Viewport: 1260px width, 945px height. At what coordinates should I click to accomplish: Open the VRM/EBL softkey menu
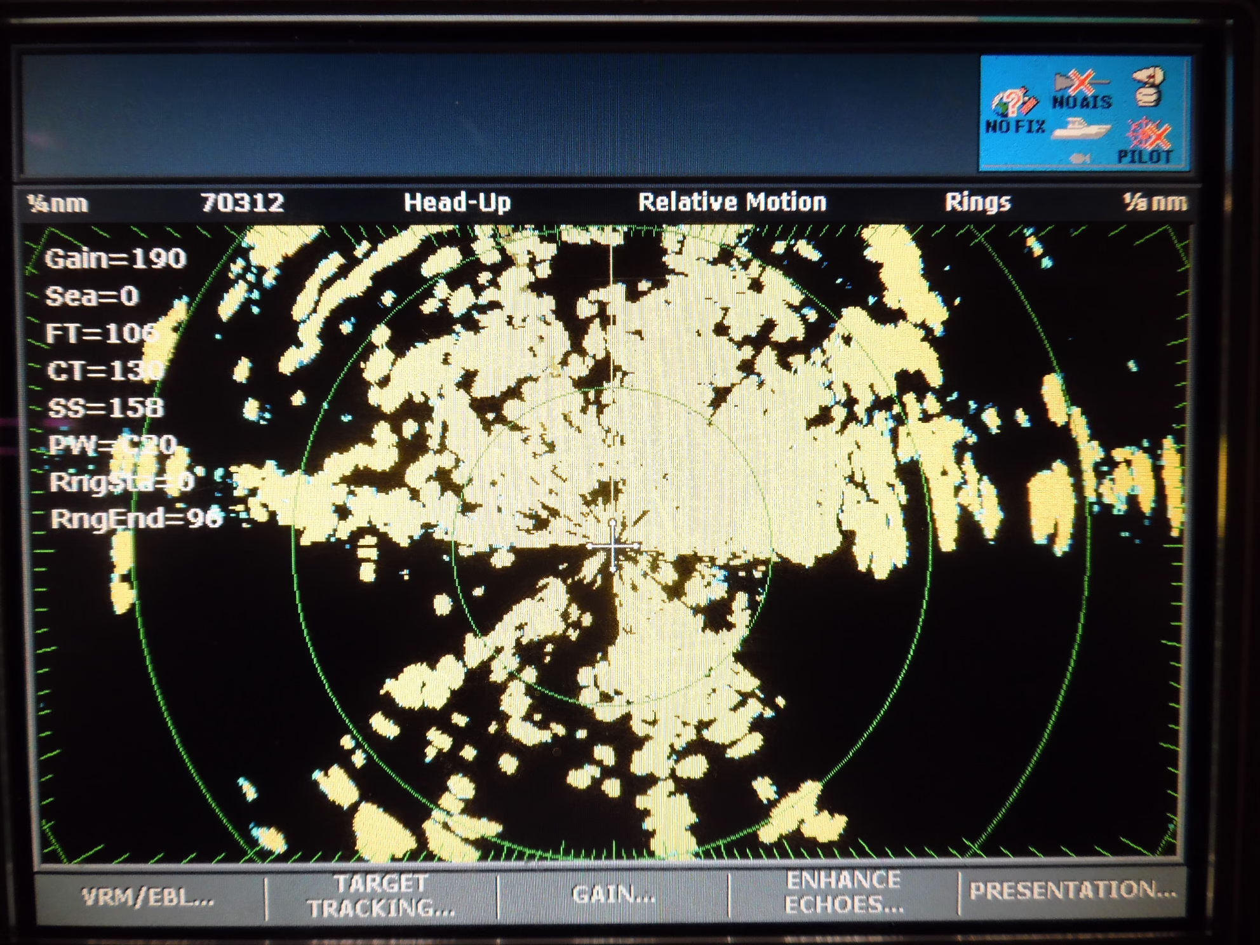point(149,897)
